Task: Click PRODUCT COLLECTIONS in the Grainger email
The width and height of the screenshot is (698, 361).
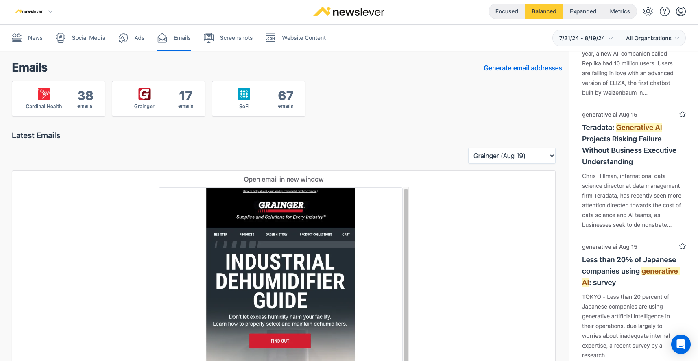Action: point(316,235)
